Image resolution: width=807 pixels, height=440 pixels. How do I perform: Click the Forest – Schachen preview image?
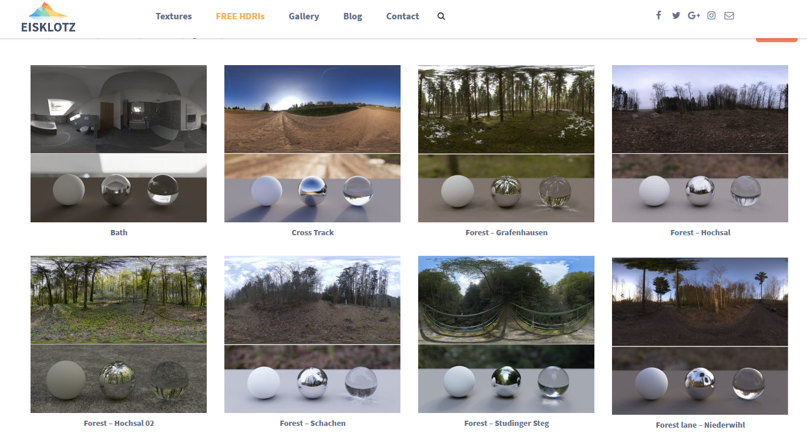coord(312,334)
